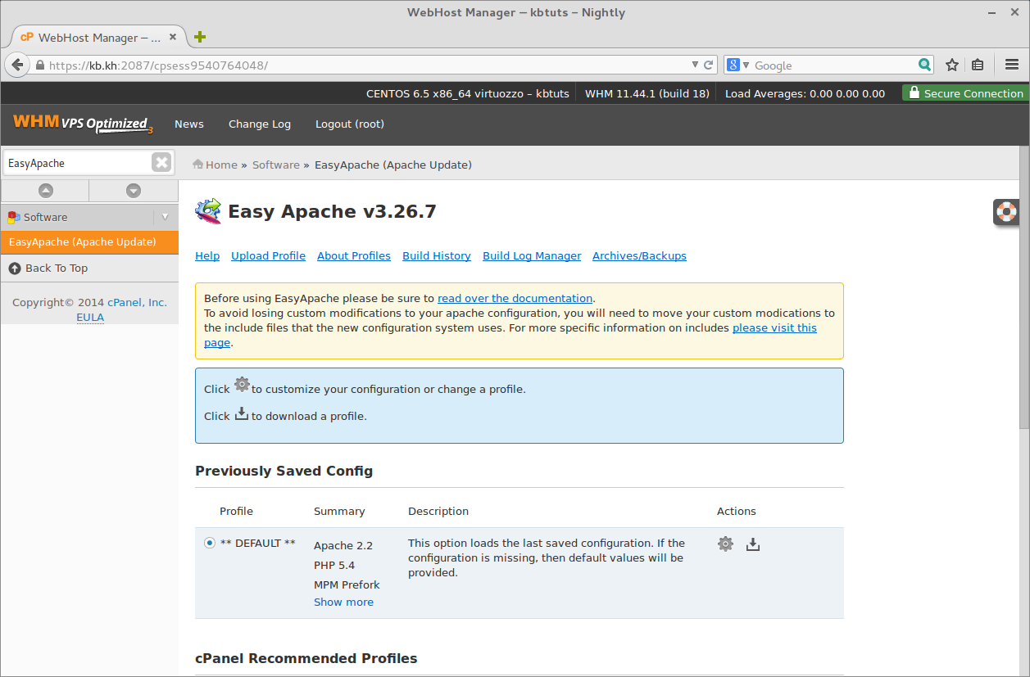This screenshot has height=677, width=1030.
Task: Open News in the WHM top menu
Action: coord(189,124)
